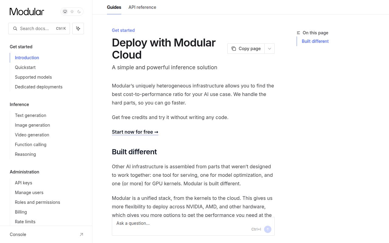Switch to API reference tab

142,7
